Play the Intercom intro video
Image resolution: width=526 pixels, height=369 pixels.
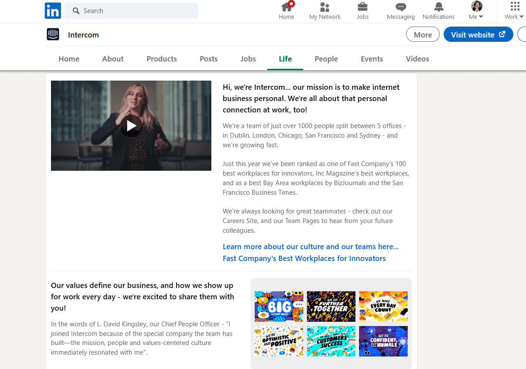click(131, 126)
